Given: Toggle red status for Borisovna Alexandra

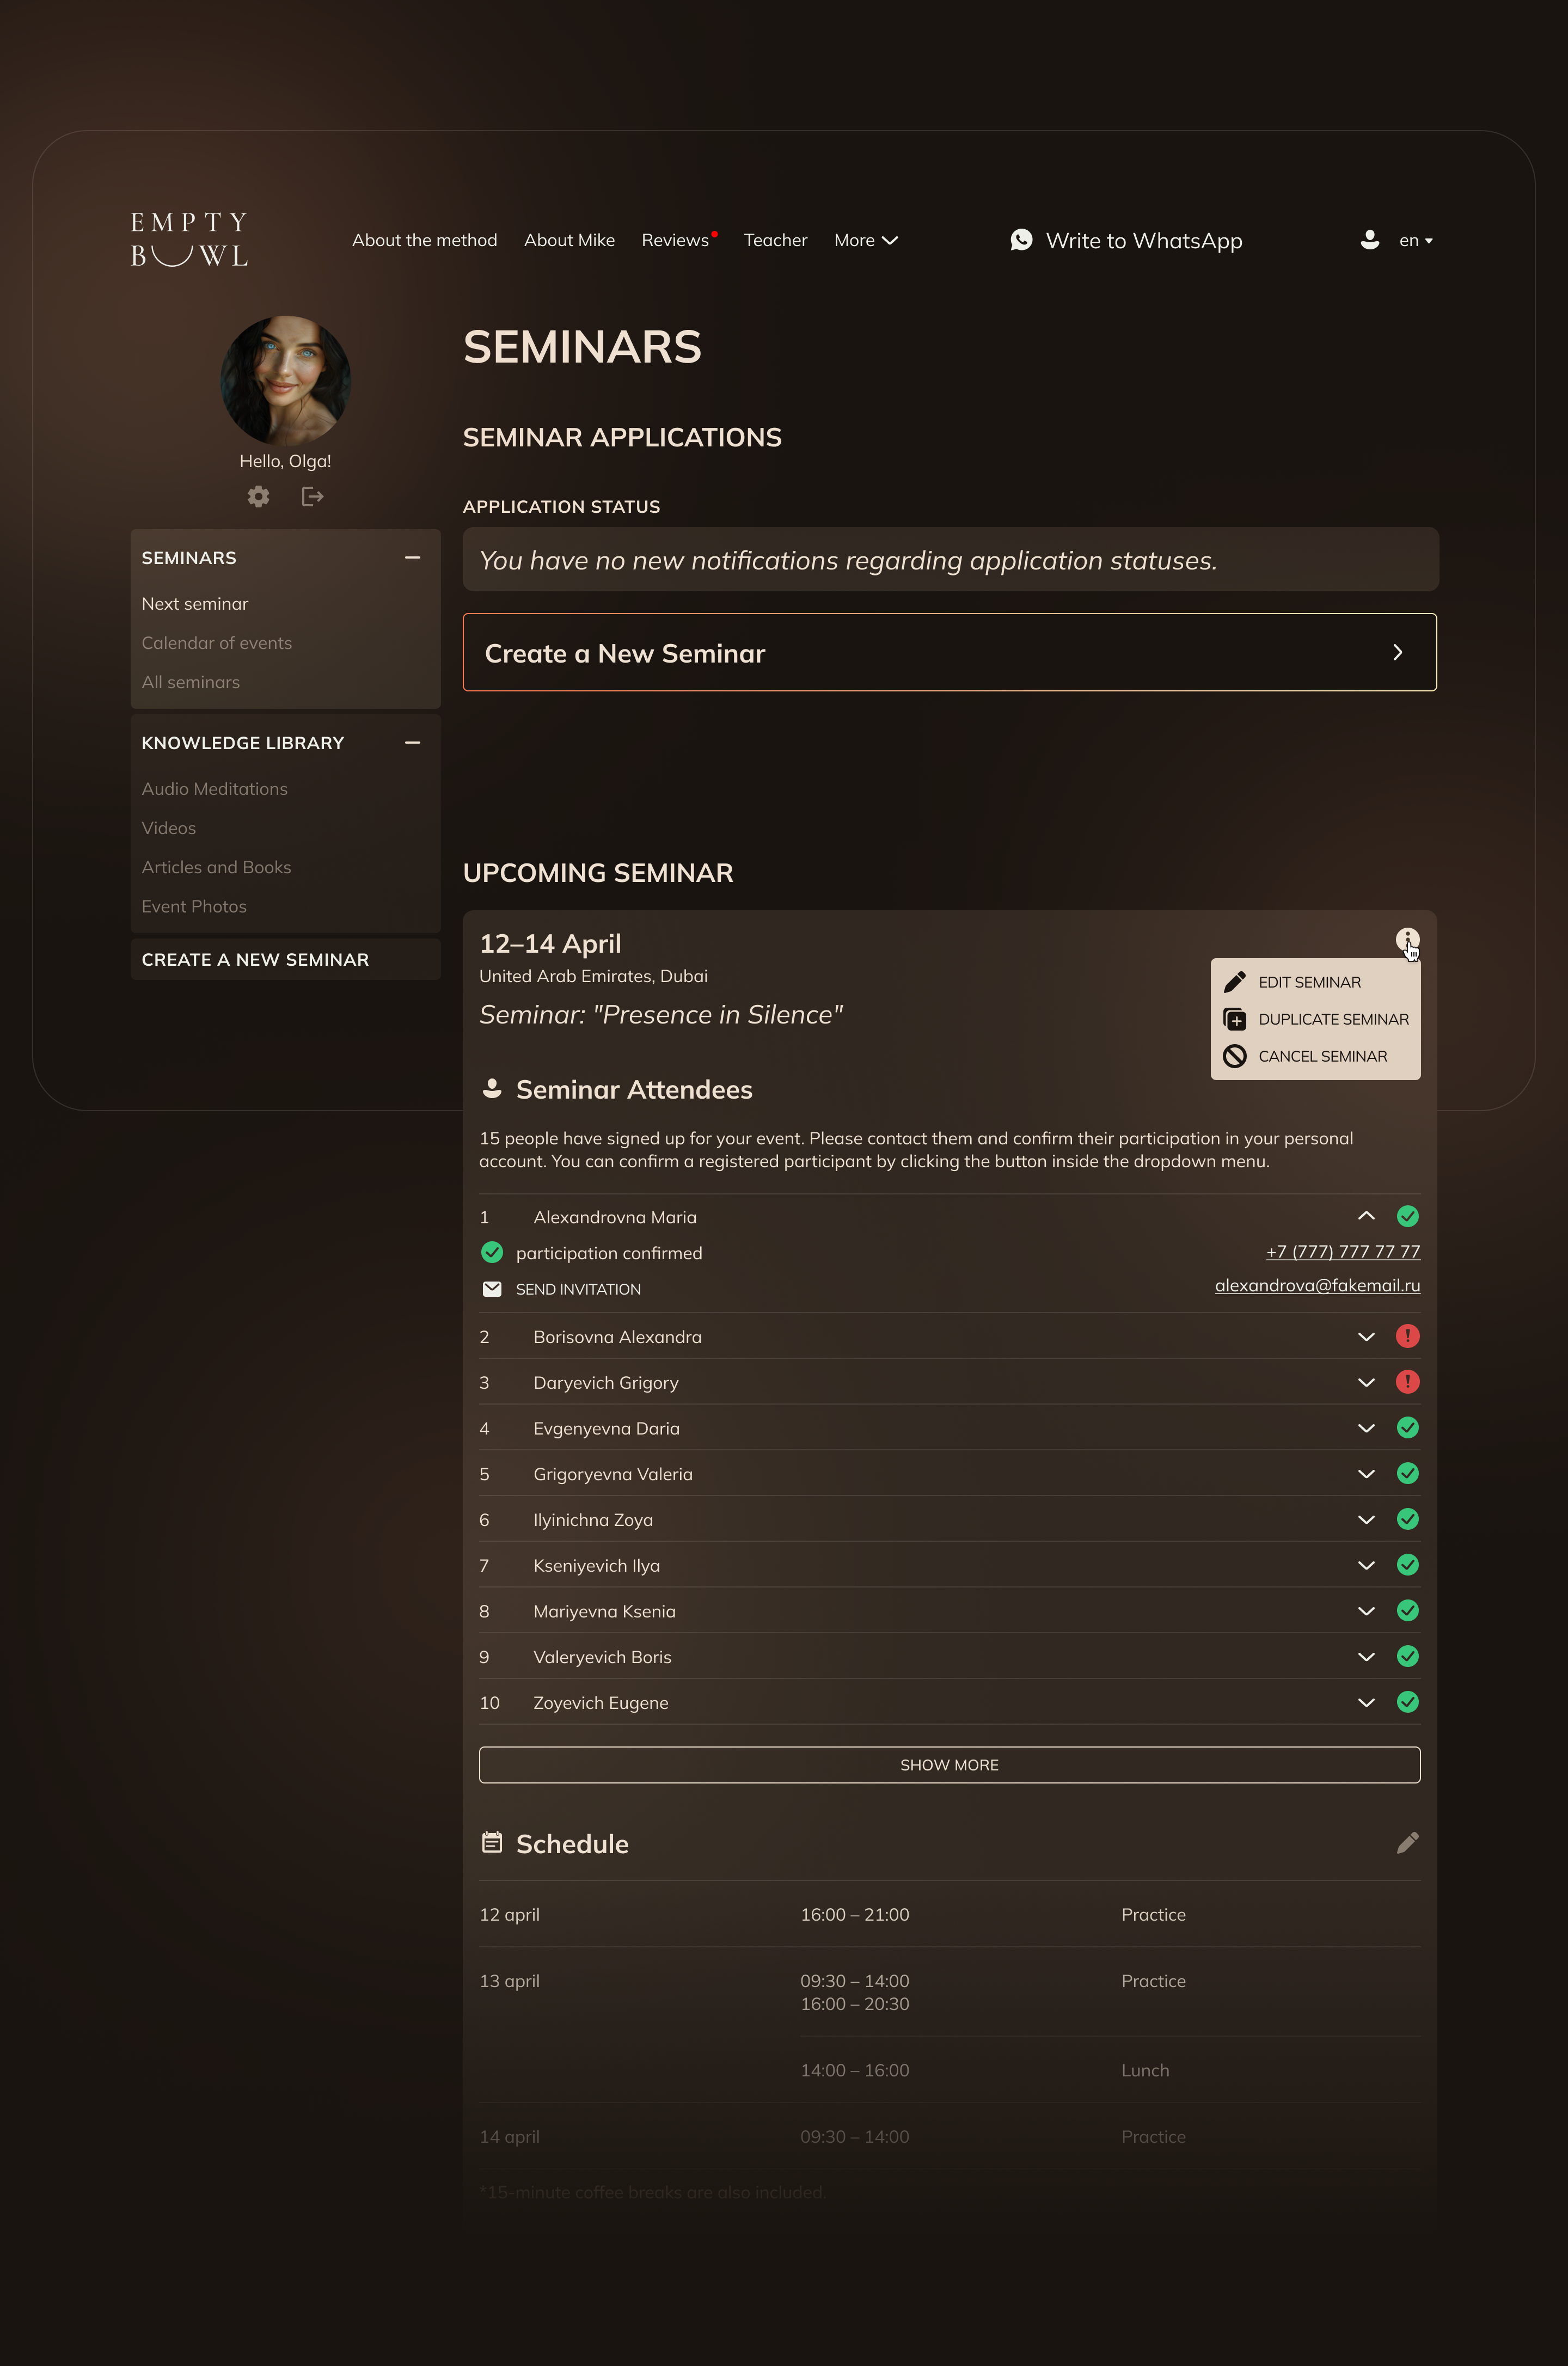Looking at the screenshot, I should (1407, 1336).
